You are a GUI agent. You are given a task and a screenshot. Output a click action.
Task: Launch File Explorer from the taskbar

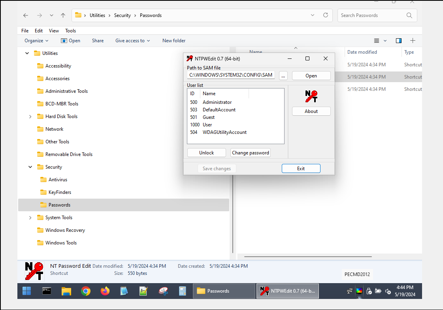click(x=66, y=291)
